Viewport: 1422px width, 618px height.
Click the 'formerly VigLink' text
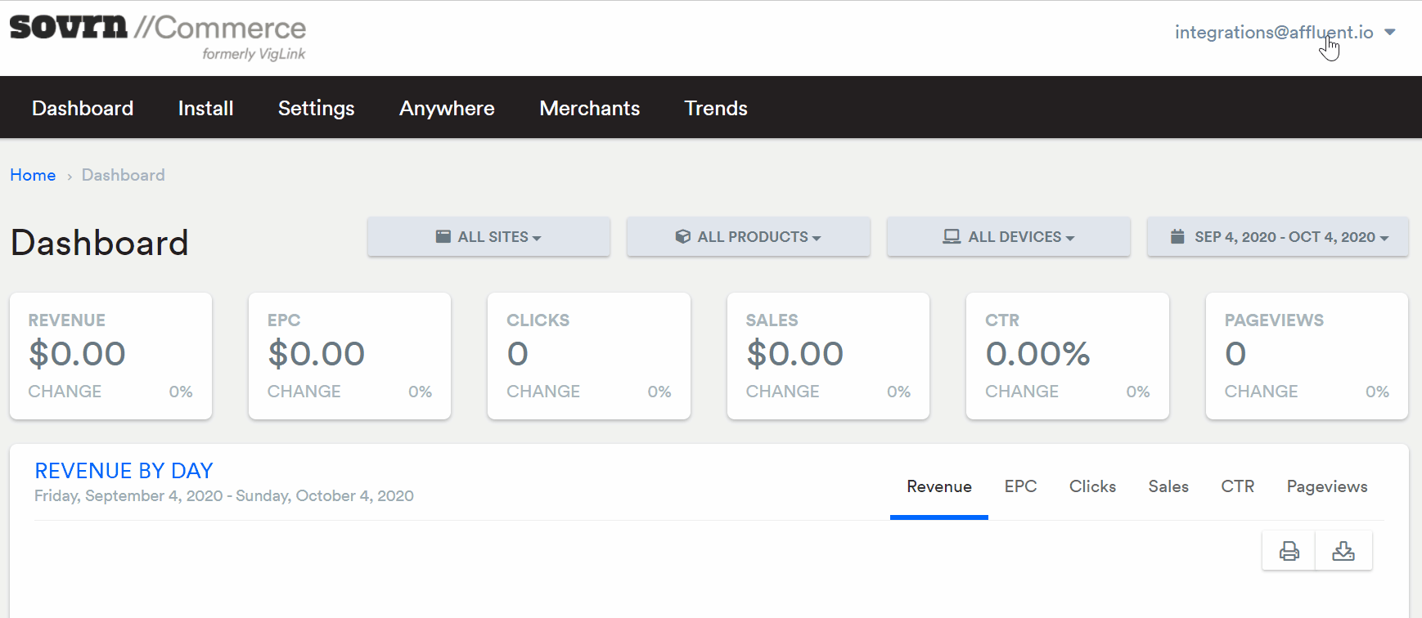click(254, 54)
